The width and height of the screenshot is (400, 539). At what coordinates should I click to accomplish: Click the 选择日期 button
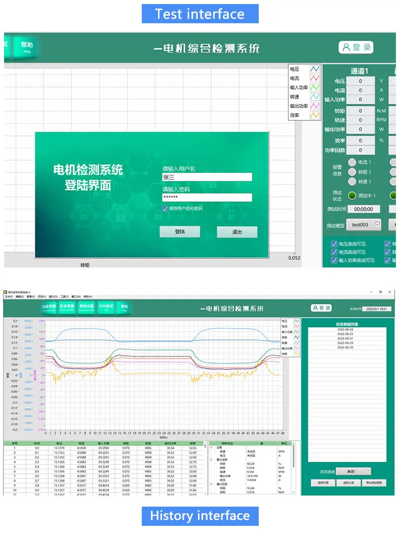pos(323,483)
